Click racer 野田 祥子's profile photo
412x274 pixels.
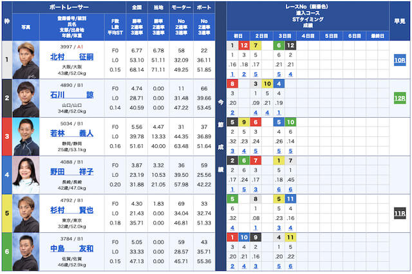tap(26, 175)
